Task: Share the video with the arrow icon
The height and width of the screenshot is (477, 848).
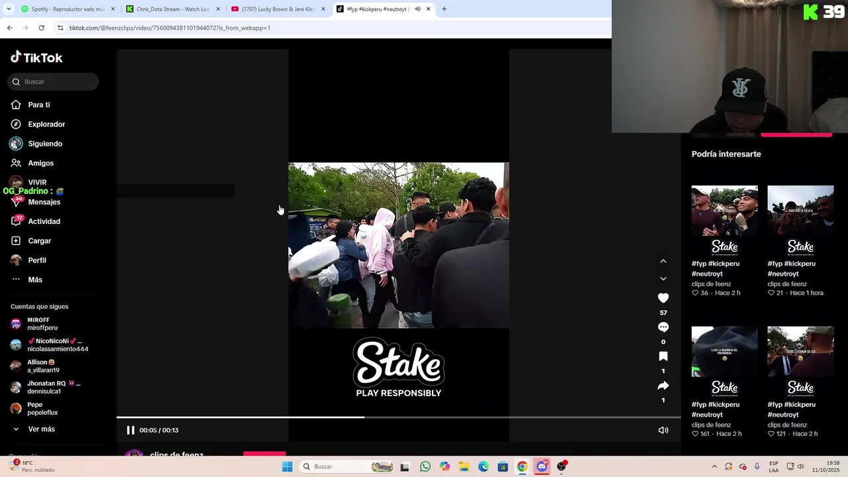Action: click(x=663, y=386)
